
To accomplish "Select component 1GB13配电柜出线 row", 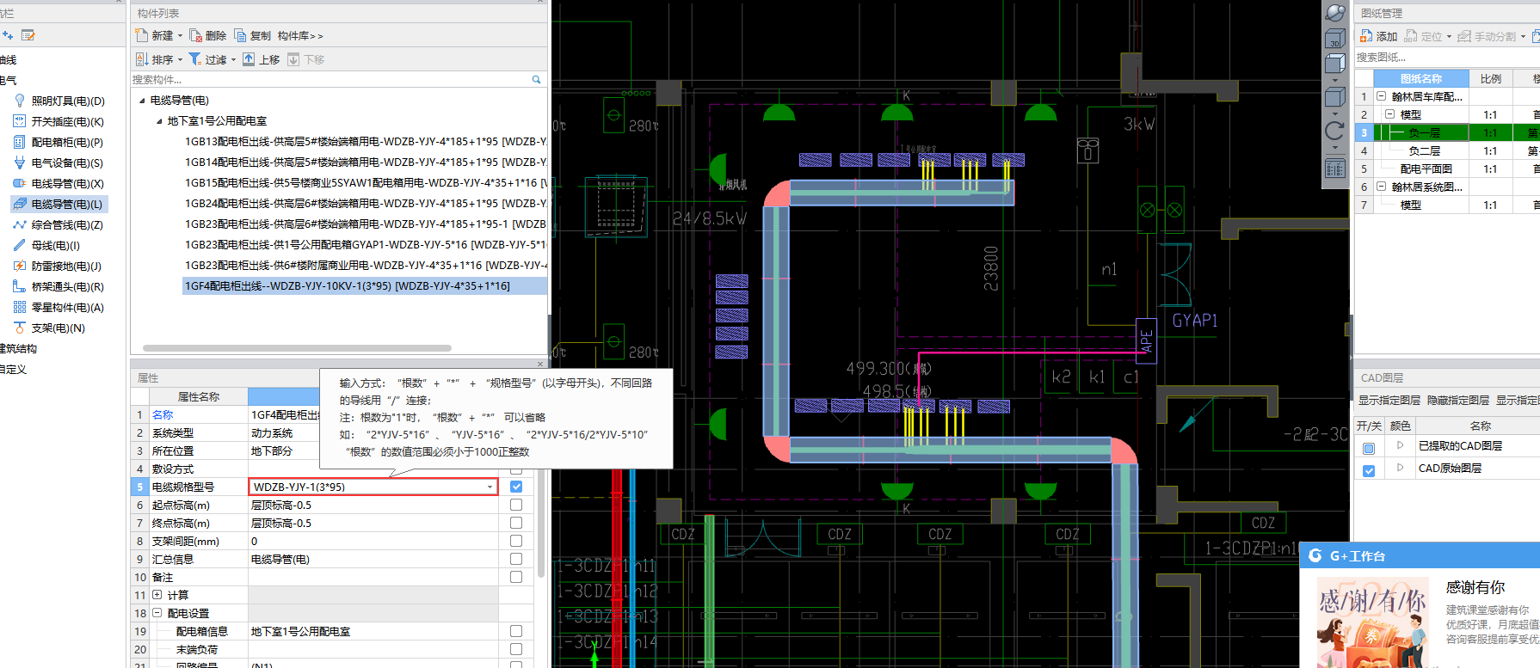I will tap(366, 141).
